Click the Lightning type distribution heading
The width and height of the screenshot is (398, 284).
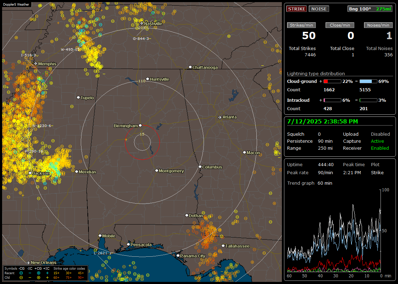(x=316, y=73)
